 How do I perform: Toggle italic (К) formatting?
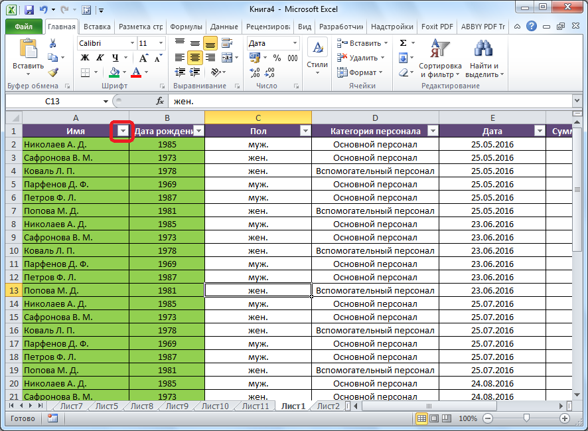click(x=100, y=58)
